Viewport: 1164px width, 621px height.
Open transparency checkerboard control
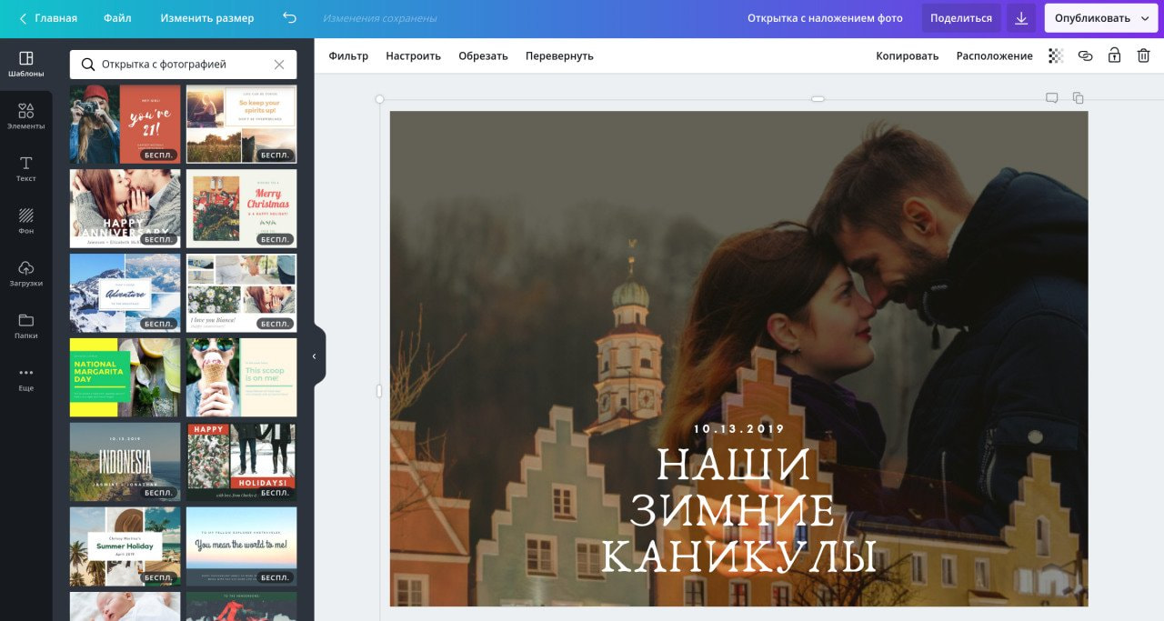(1056, 55)
